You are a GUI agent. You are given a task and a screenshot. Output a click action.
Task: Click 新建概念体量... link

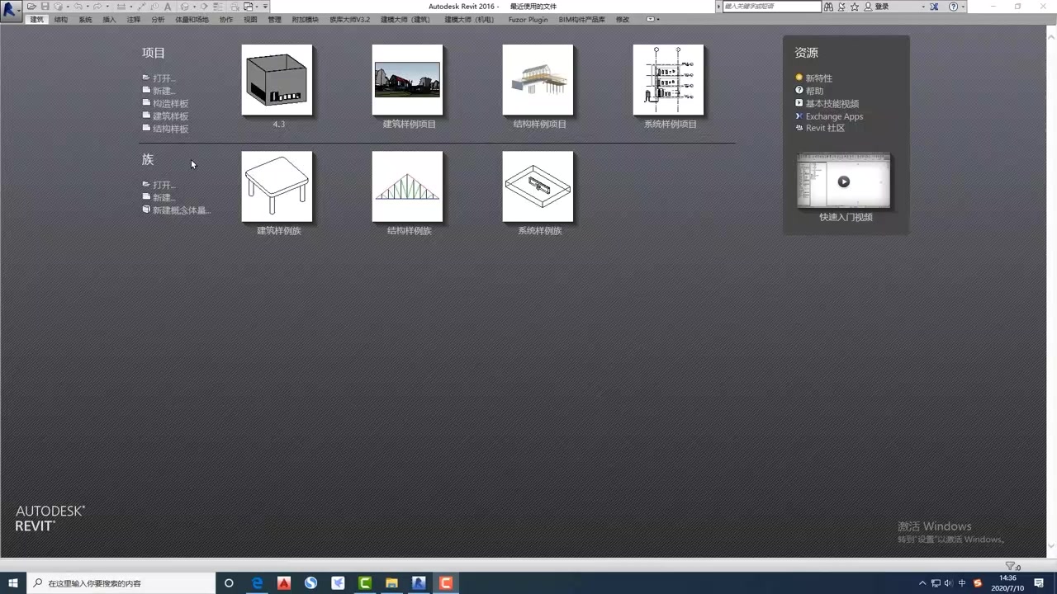click(x=182, y=210)
